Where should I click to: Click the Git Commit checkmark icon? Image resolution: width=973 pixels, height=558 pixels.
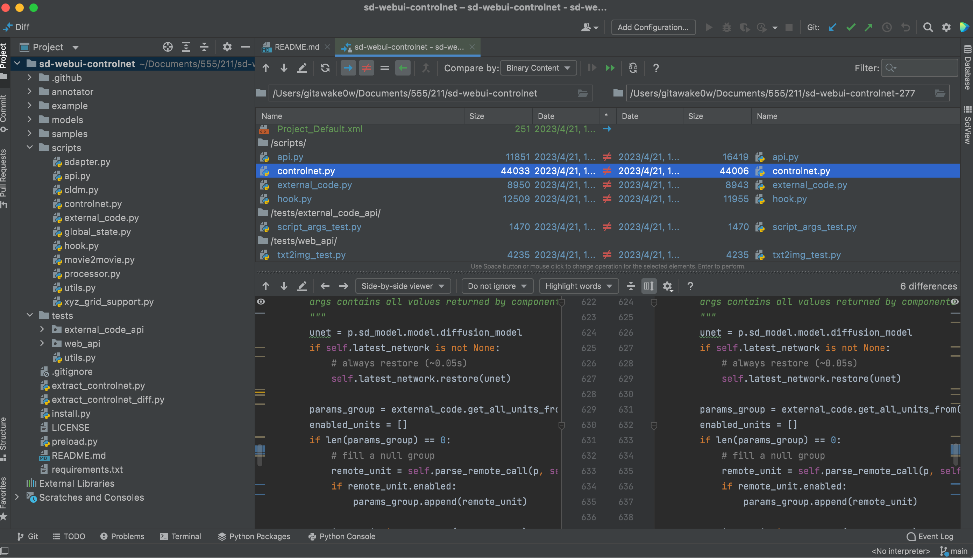point(851,27)
